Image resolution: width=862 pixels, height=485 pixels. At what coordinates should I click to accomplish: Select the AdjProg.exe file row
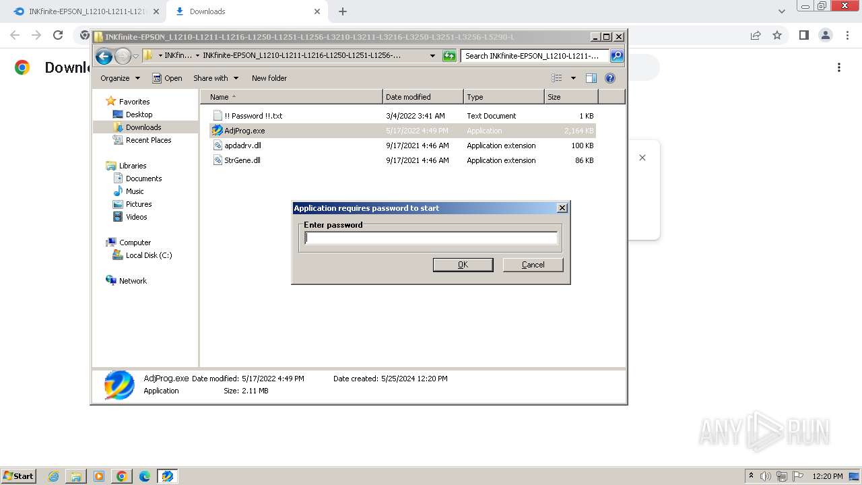tap(403, 131)
